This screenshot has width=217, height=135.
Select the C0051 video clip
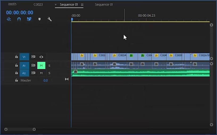pos(174,57)
